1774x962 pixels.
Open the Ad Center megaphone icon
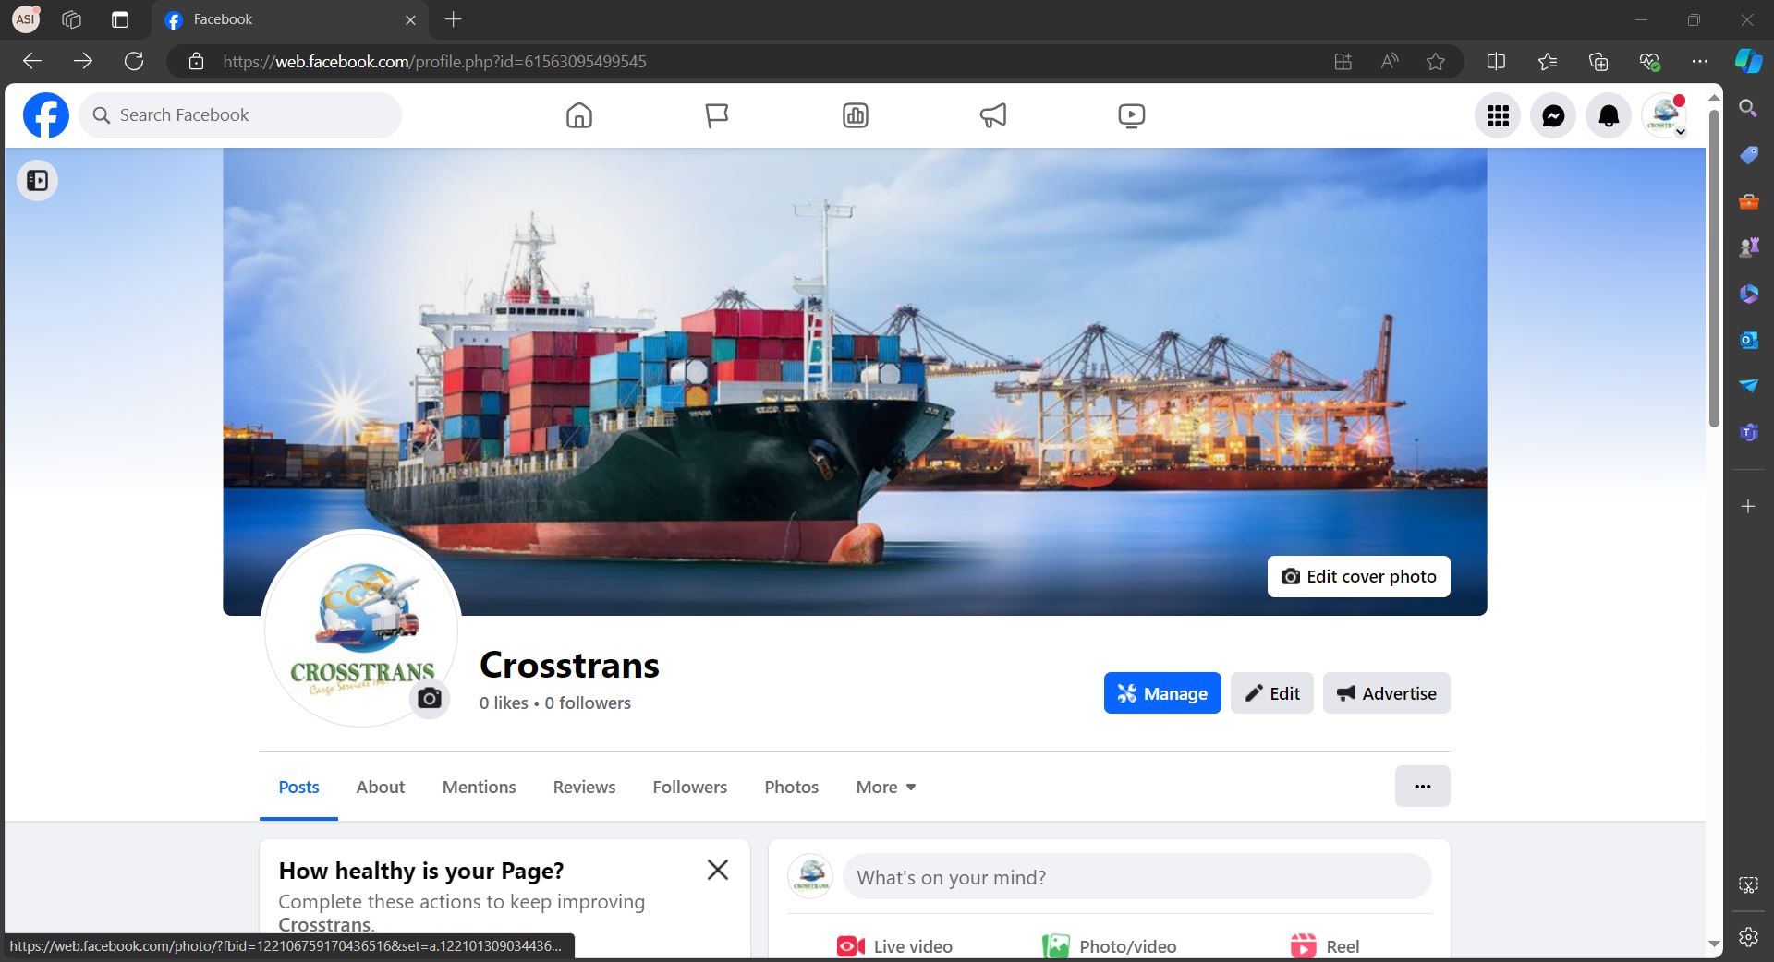tap(993, 115)
